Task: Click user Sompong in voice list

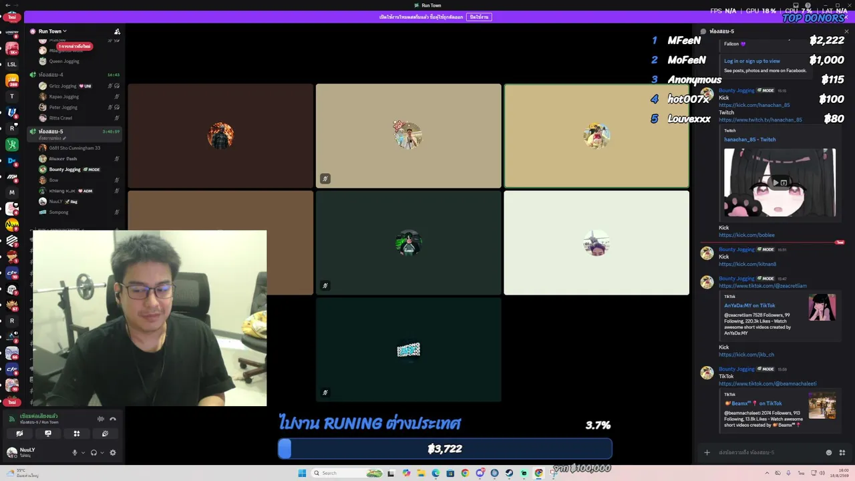Action: 58,212
